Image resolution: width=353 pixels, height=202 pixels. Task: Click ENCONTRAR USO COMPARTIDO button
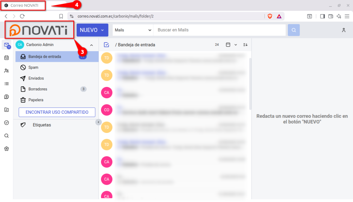coord(57,112)
